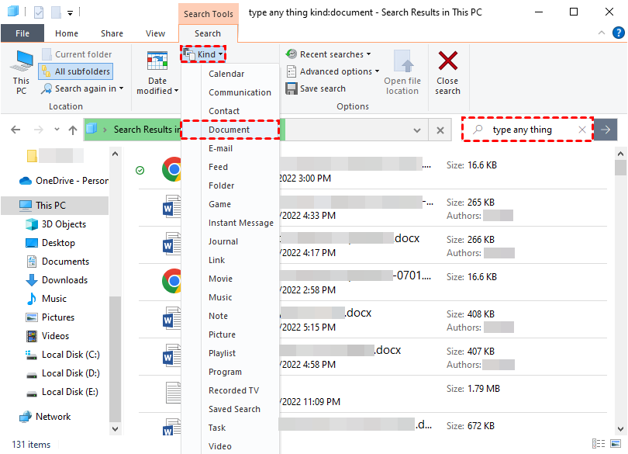Select Document from the Kind menu
This screenshot has height=454, width=628.
[229, 130]
